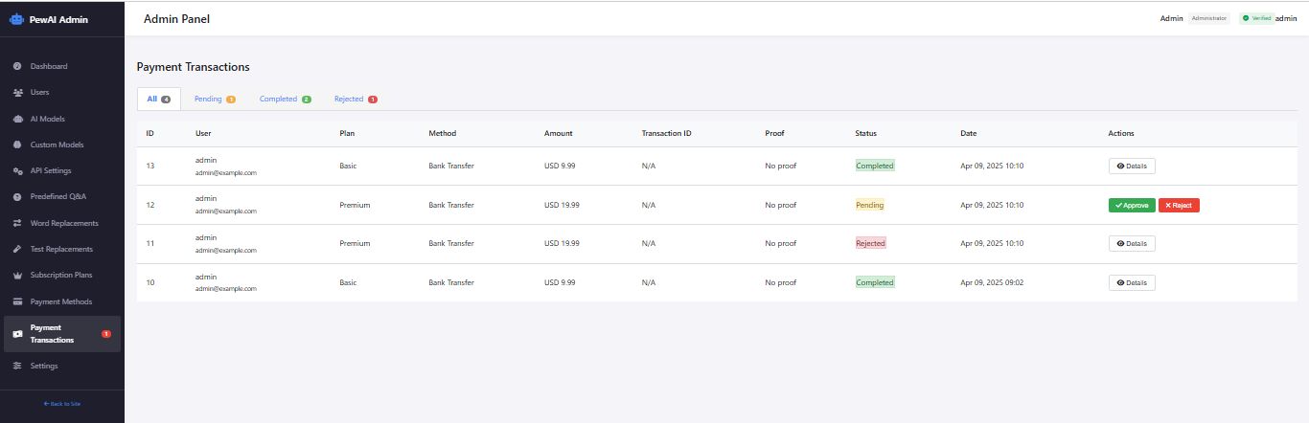The width and height of the screenshot is (1309, 423).
Task: Click the Subscription Plans crown icon
Action: pos(17,276)
